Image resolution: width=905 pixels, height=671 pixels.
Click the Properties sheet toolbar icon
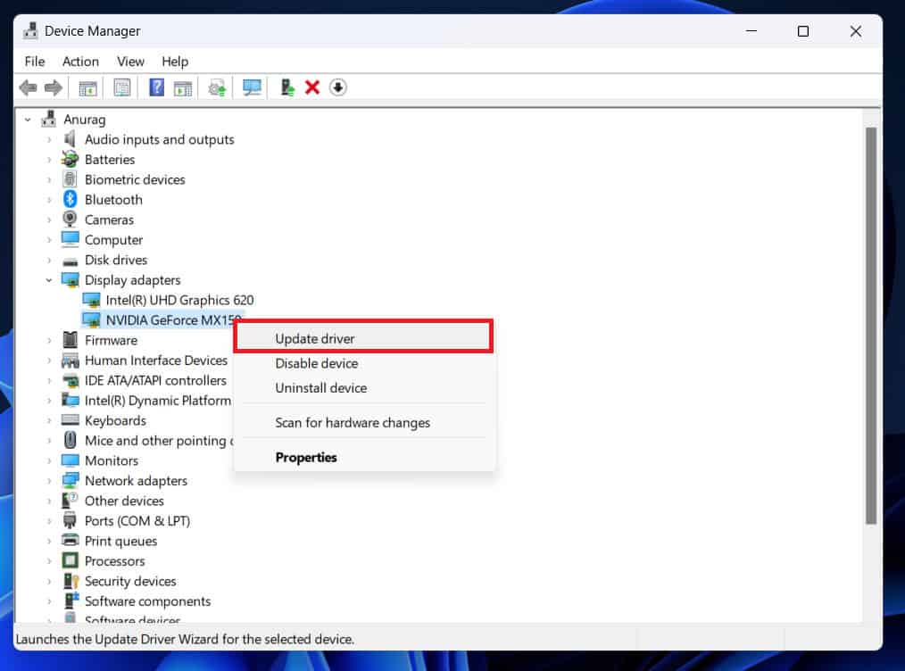click(x=121, y=87)
